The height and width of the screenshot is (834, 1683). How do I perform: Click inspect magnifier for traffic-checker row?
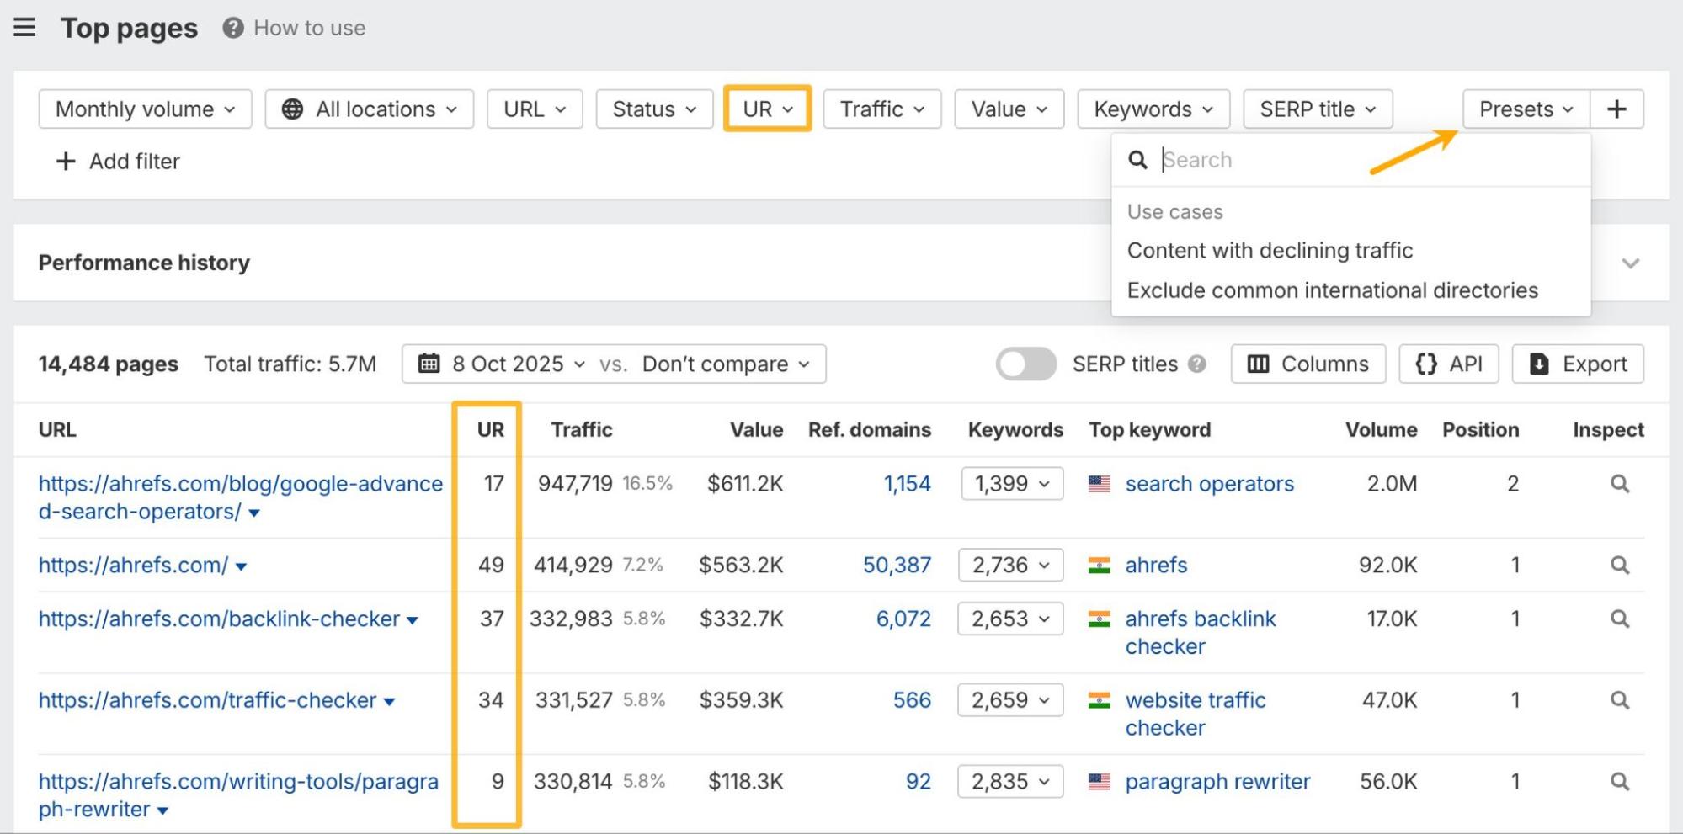(1619, 700)
